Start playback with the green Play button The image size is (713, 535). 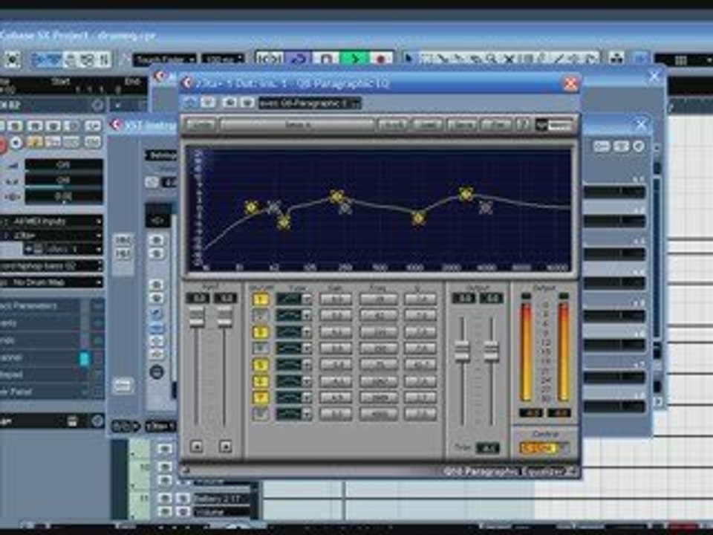pyautogui.click(x=355, y=59)
